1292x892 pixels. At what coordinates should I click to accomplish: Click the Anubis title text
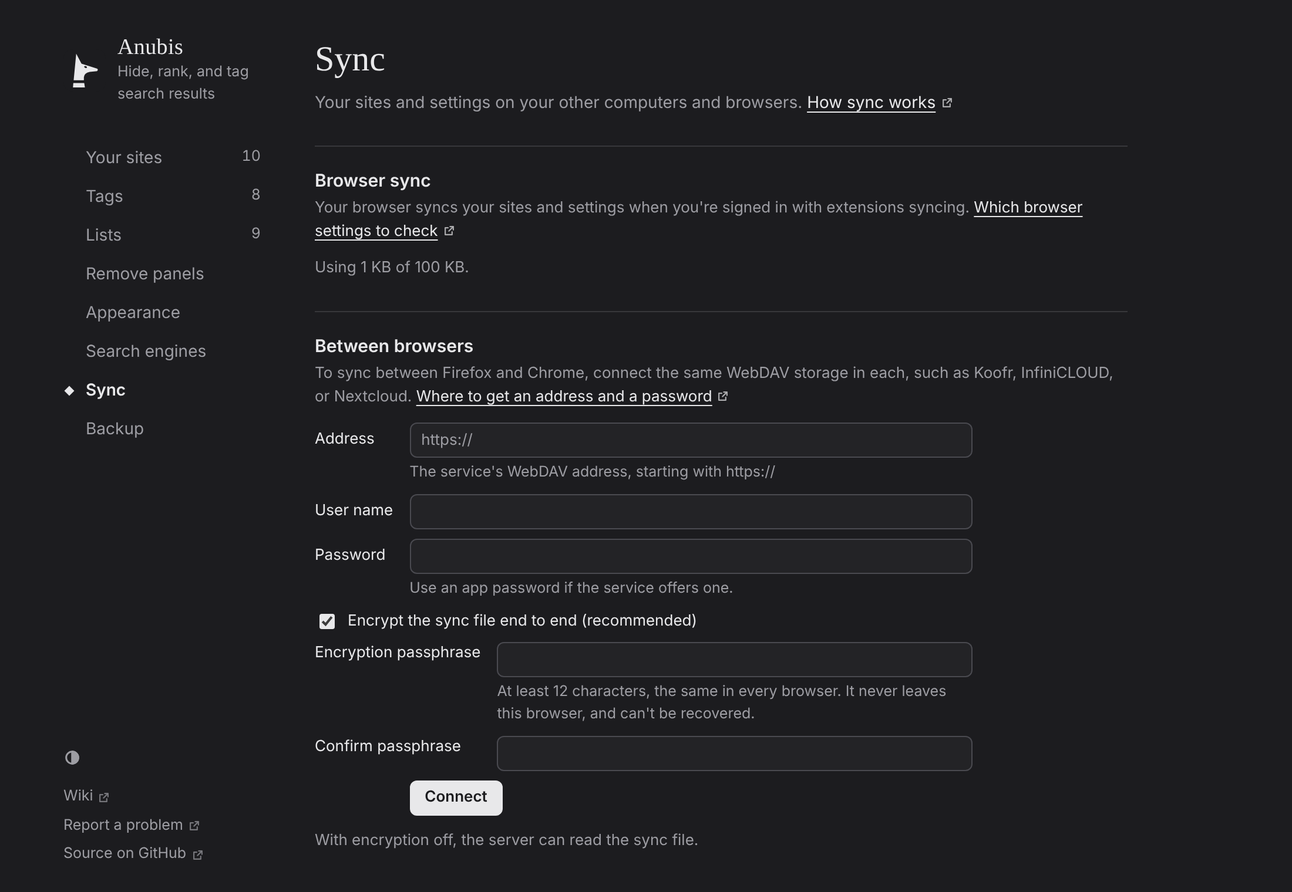tap(150, 47)
